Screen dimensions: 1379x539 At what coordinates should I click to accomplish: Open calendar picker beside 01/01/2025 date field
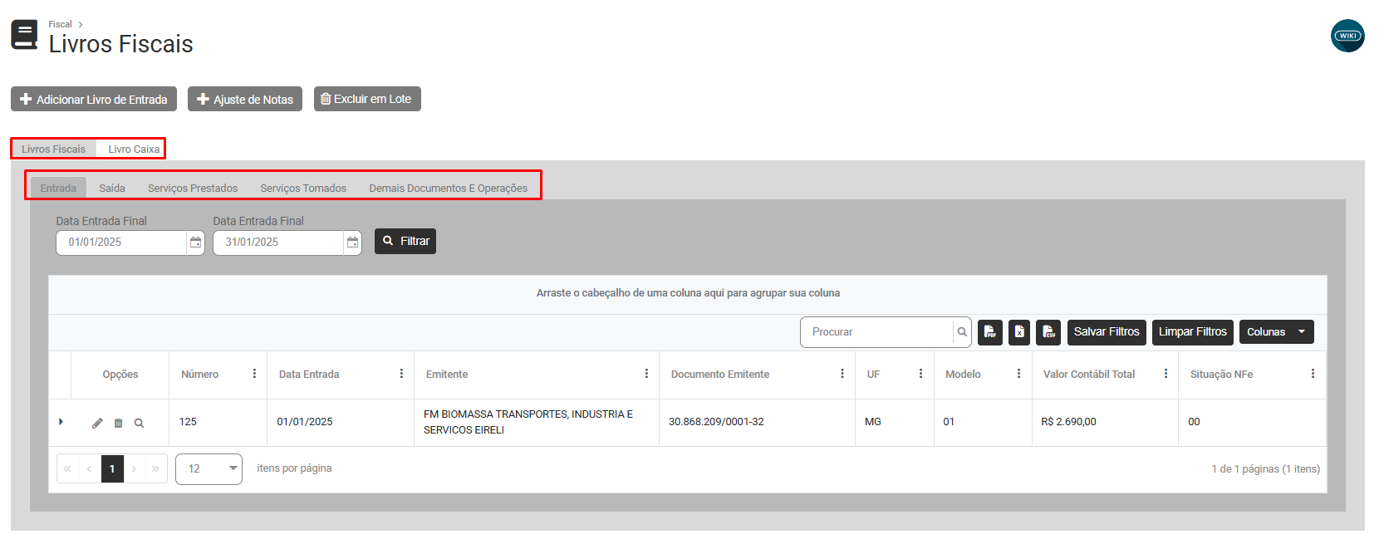(195, 243)
